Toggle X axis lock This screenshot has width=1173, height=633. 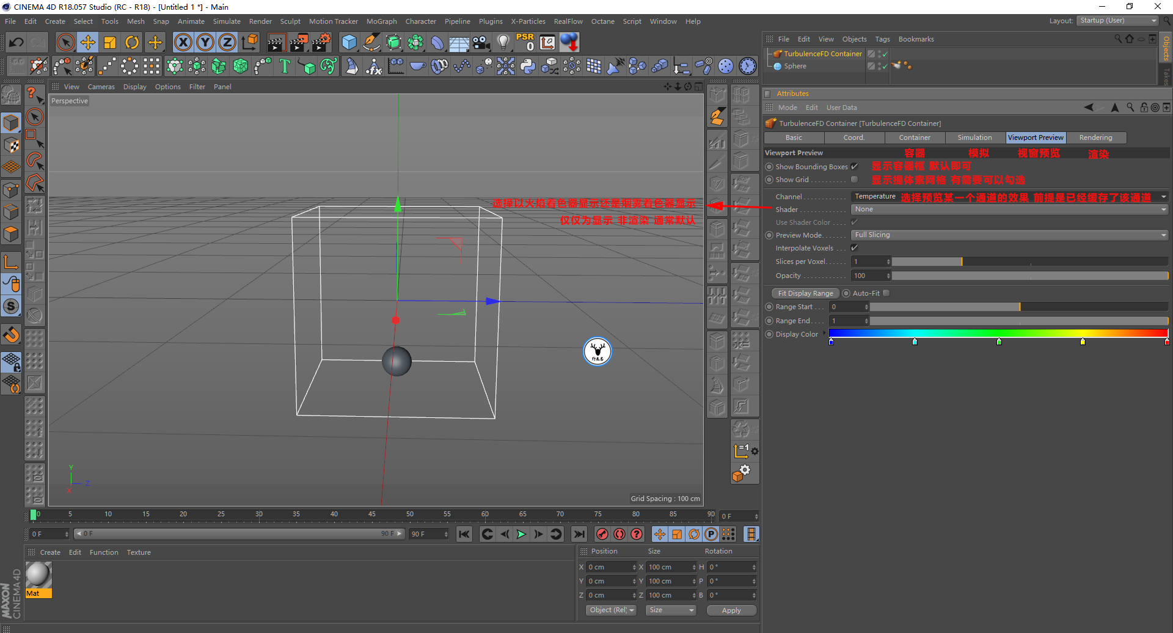tap(183, 43)
